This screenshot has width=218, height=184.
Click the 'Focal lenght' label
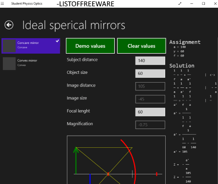coord(78,111)
